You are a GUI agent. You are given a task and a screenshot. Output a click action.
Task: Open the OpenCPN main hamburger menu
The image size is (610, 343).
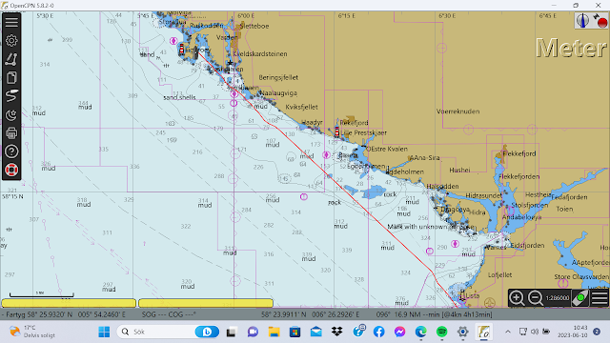(x=11, y=22)
